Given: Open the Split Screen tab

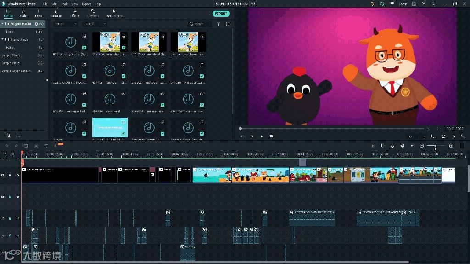Looking at the screenshot, I should coord(115,13).
